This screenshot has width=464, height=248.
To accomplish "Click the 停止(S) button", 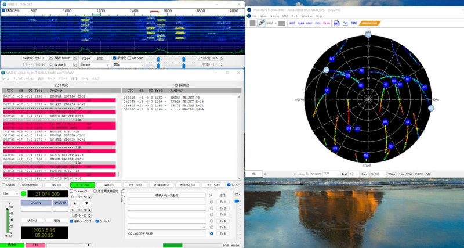I will pyautogui.click(x=56, y=185).
